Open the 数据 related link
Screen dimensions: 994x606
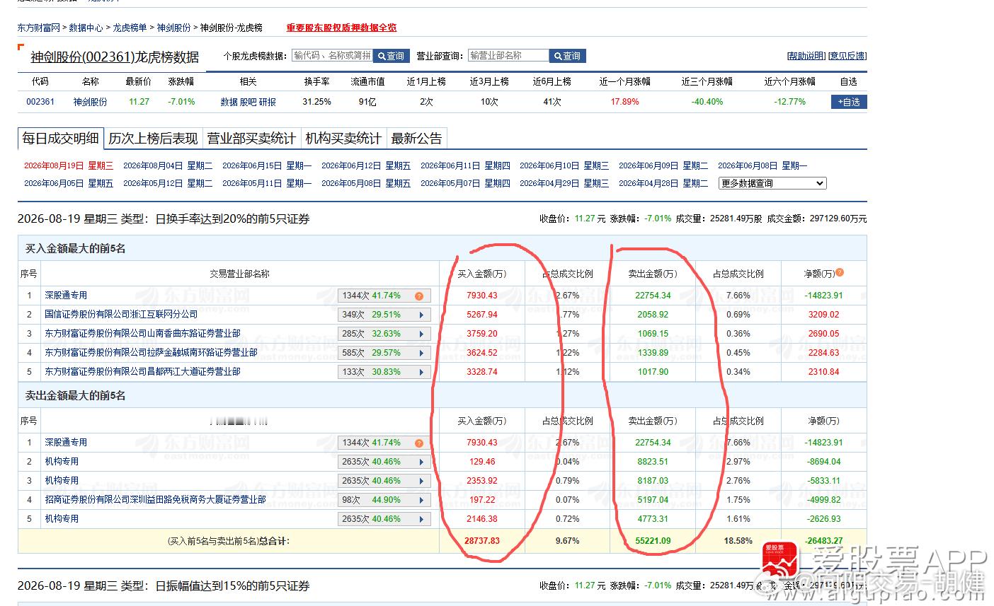[229, 102]
